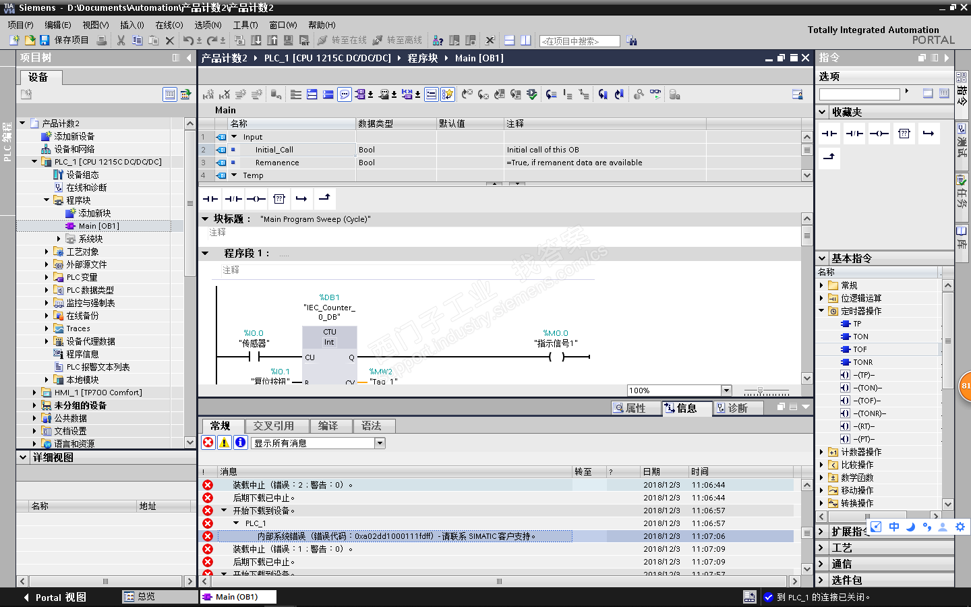Click the open project folder icon

coord(30,40)
